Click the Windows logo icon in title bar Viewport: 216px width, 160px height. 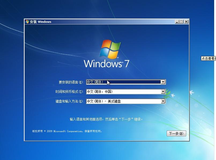pyautogui.click(x=27, y=22)
